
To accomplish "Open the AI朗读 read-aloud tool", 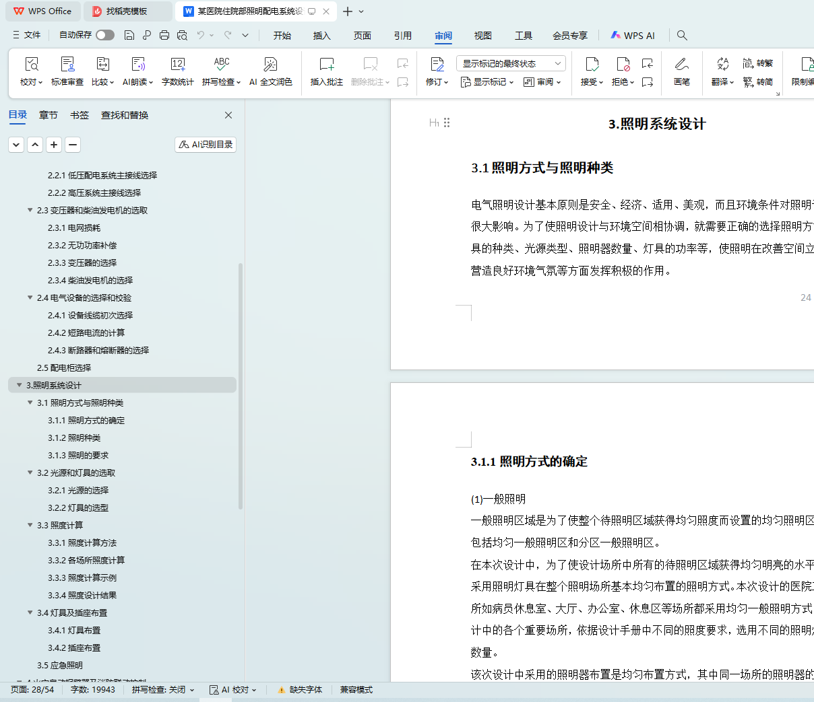I will [x=137, y=65].
